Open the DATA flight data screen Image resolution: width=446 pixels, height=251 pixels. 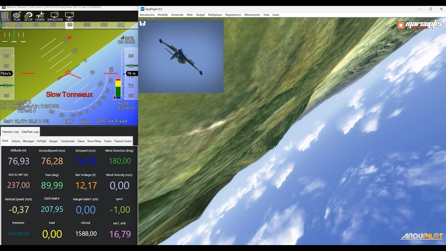(x=5, y=16)
